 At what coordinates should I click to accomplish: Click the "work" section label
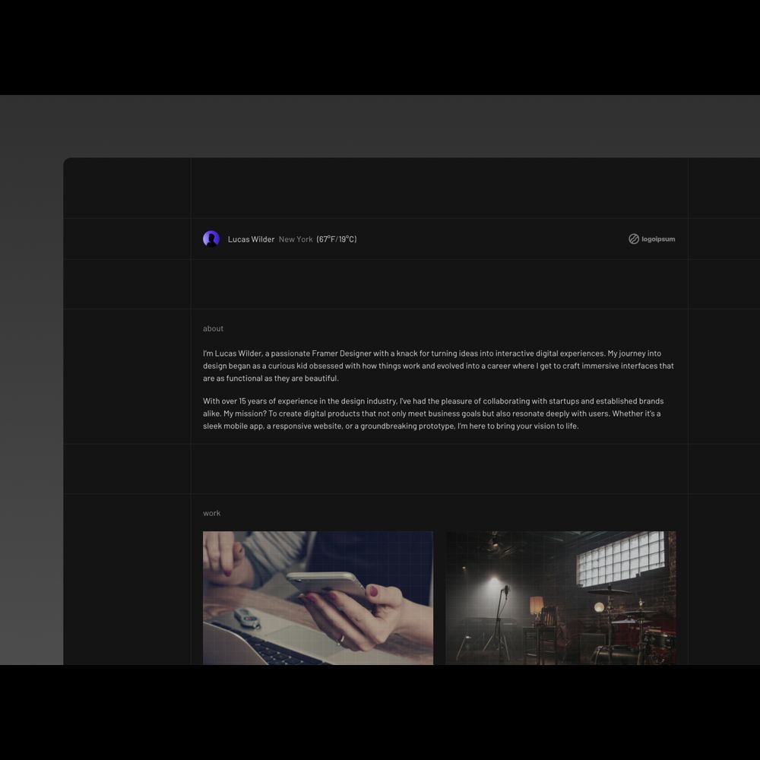211,513
